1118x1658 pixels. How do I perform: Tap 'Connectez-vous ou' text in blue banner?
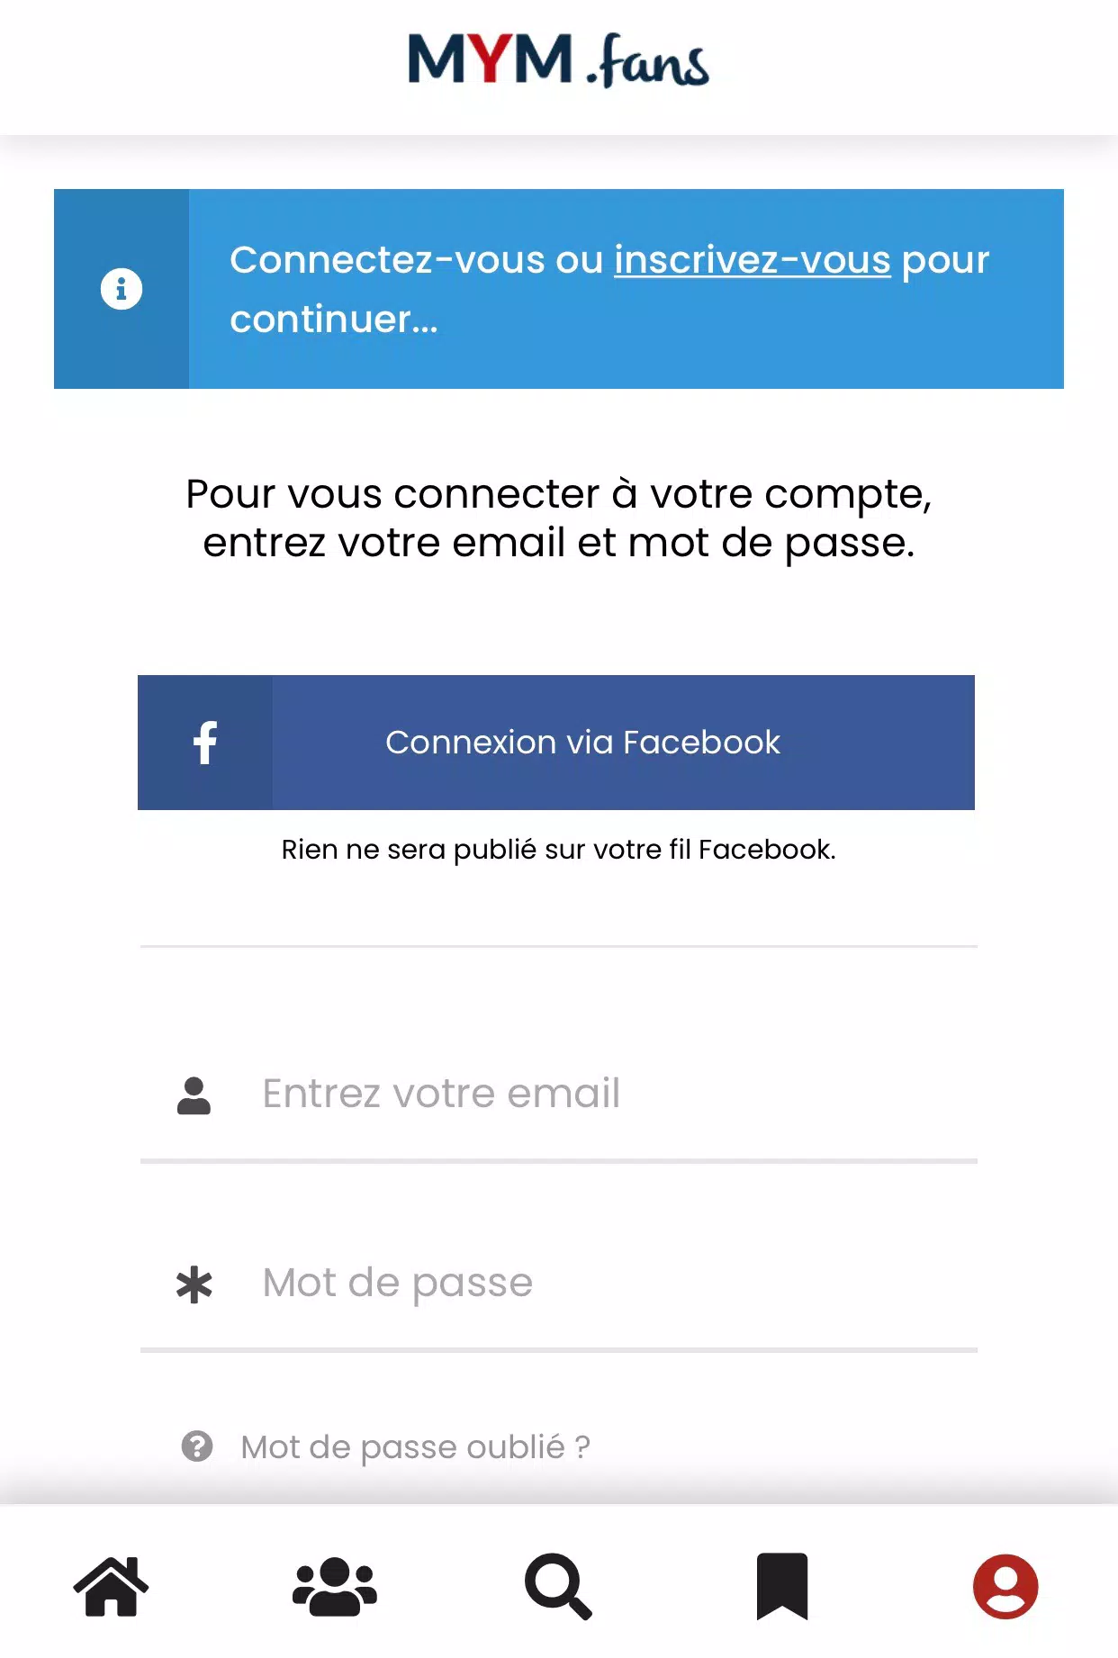click(x=416, y=260)
